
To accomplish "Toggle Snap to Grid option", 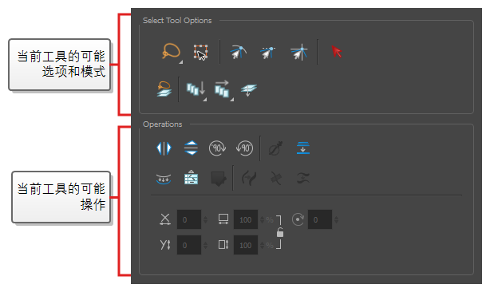I will point(299,52).
